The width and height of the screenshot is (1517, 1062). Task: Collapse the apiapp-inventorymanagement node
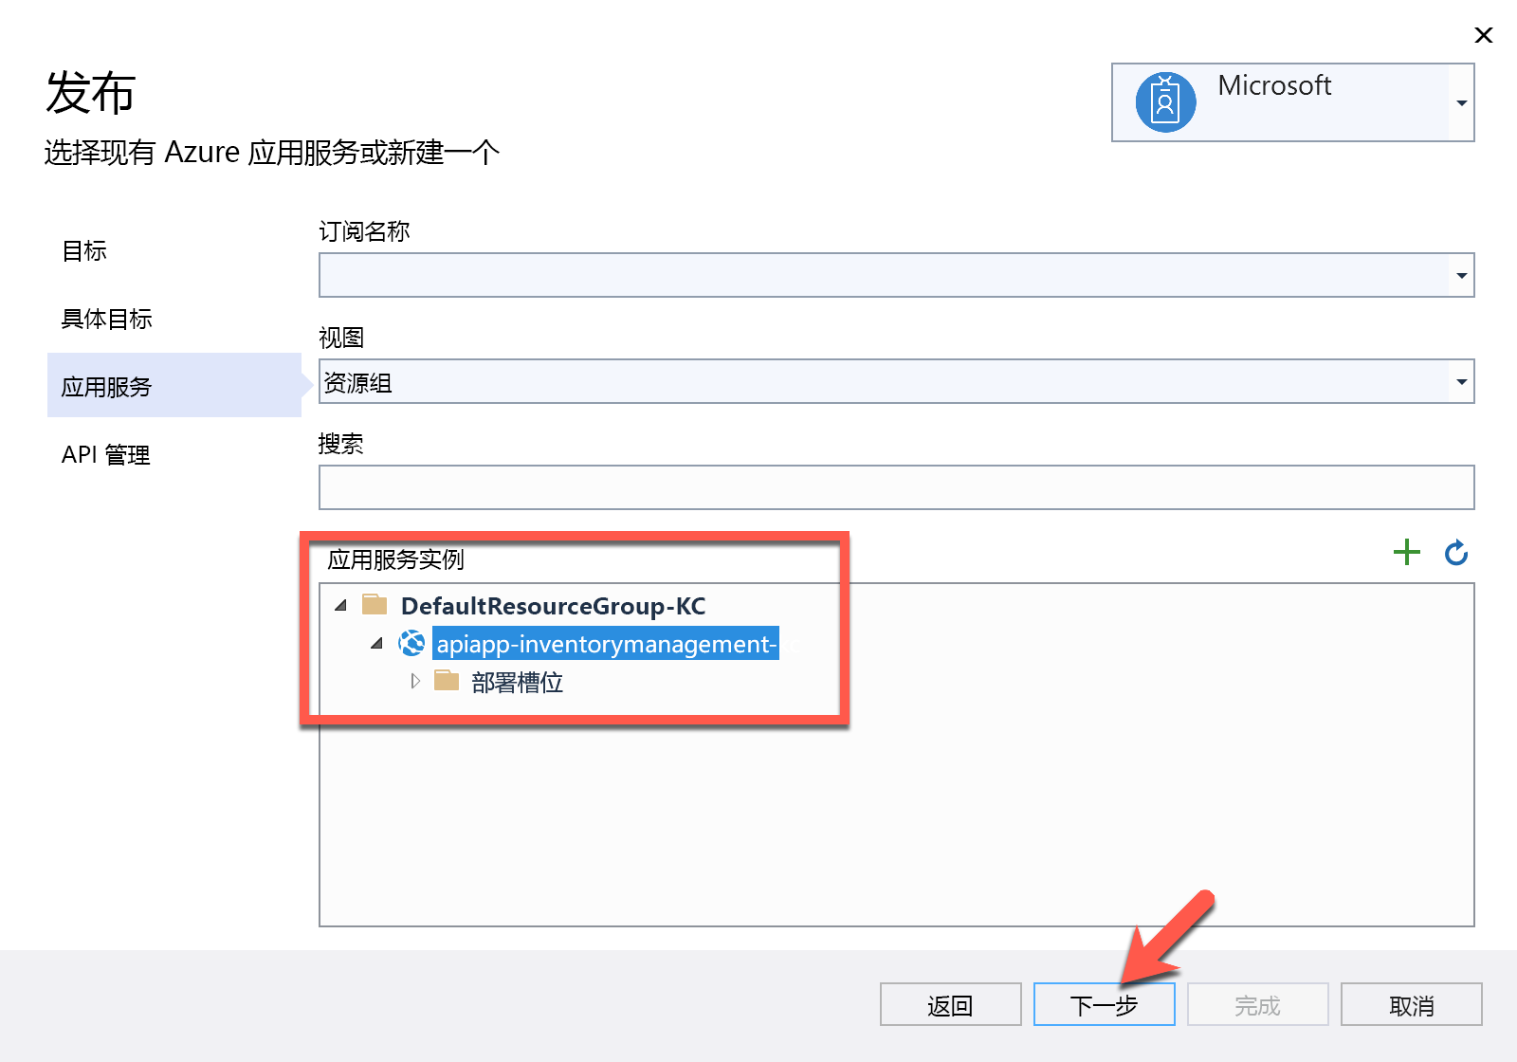coord(377,643)
